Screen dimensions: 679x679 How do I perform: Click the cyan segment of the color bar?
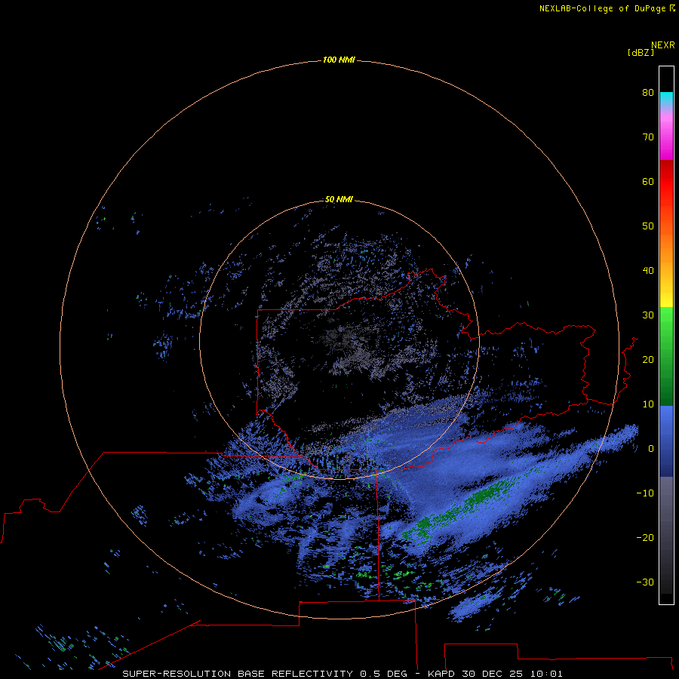[666, 98]
